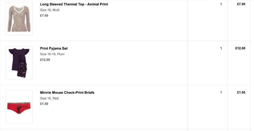View the red Minnie Mouse briefs image

(x=19, y=107)
